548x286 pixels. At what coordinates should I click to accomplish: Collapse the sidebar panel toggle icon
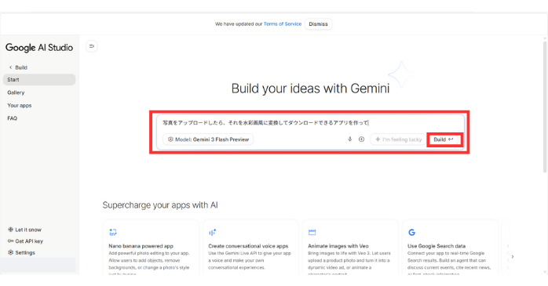click(x=92, y=46)
